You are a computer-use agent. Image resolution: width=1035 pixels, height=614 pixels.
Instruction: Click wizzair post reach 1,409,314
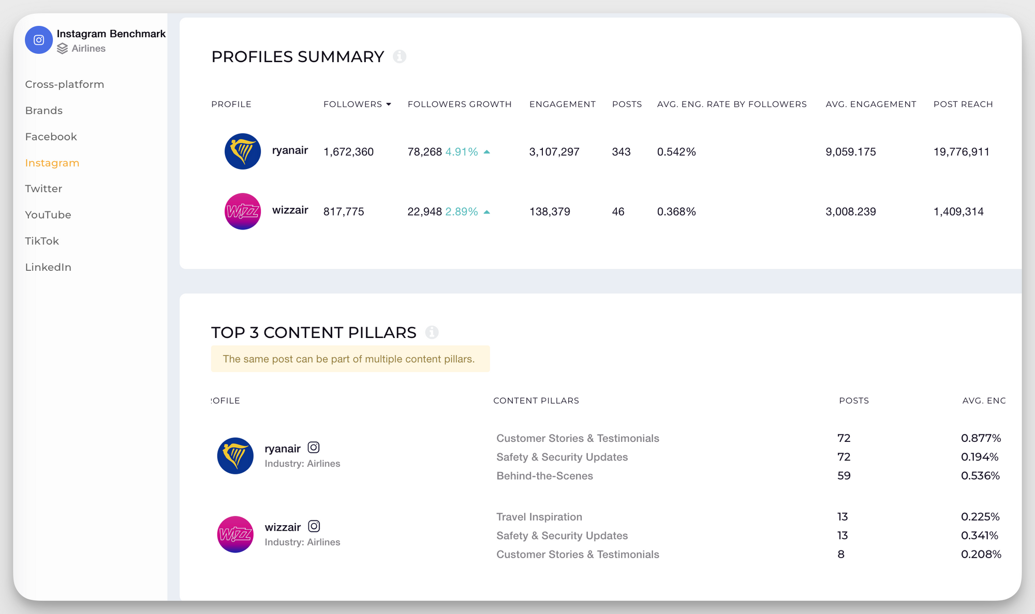[958, 212]
